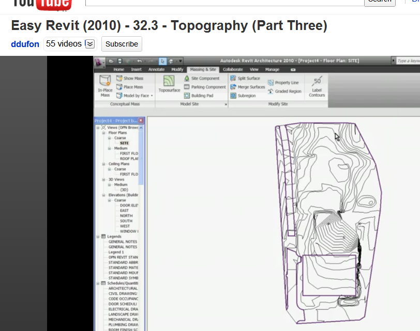Collapse the Schedules/Quantities tree node
The image size is (420, 331).
[x=98, y=283]
